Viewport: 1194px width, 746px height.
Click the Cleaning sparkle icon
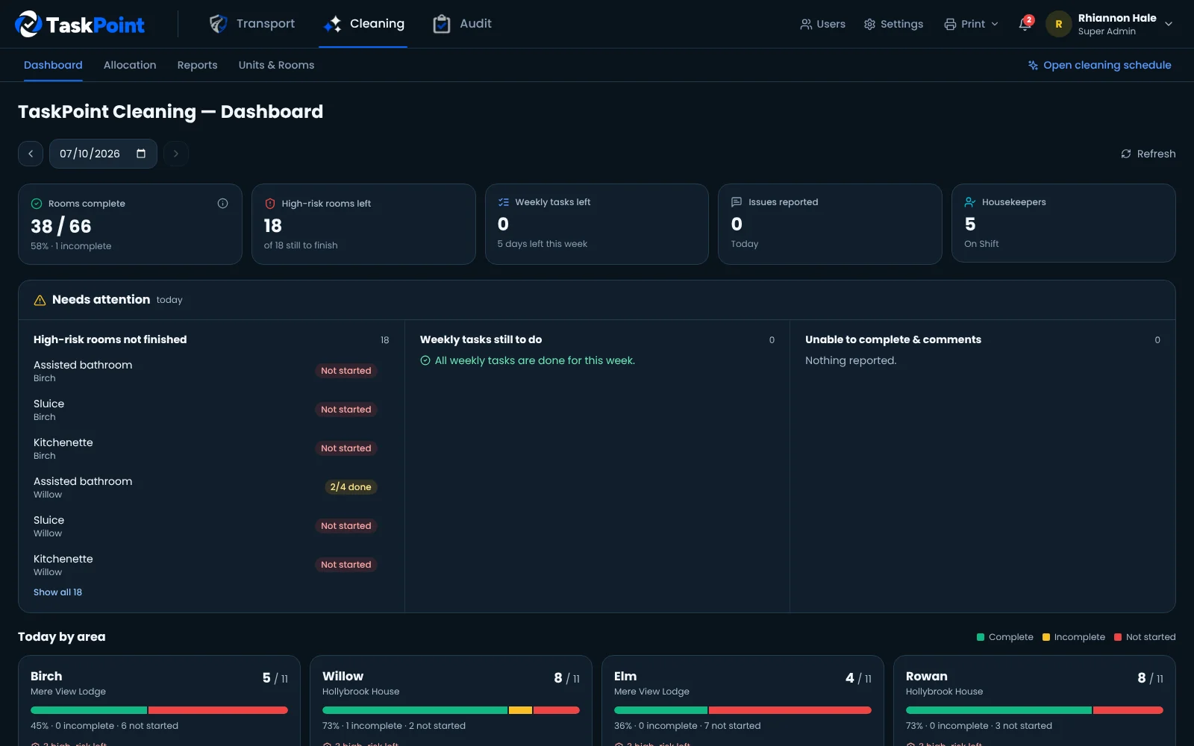coord(332,24)
